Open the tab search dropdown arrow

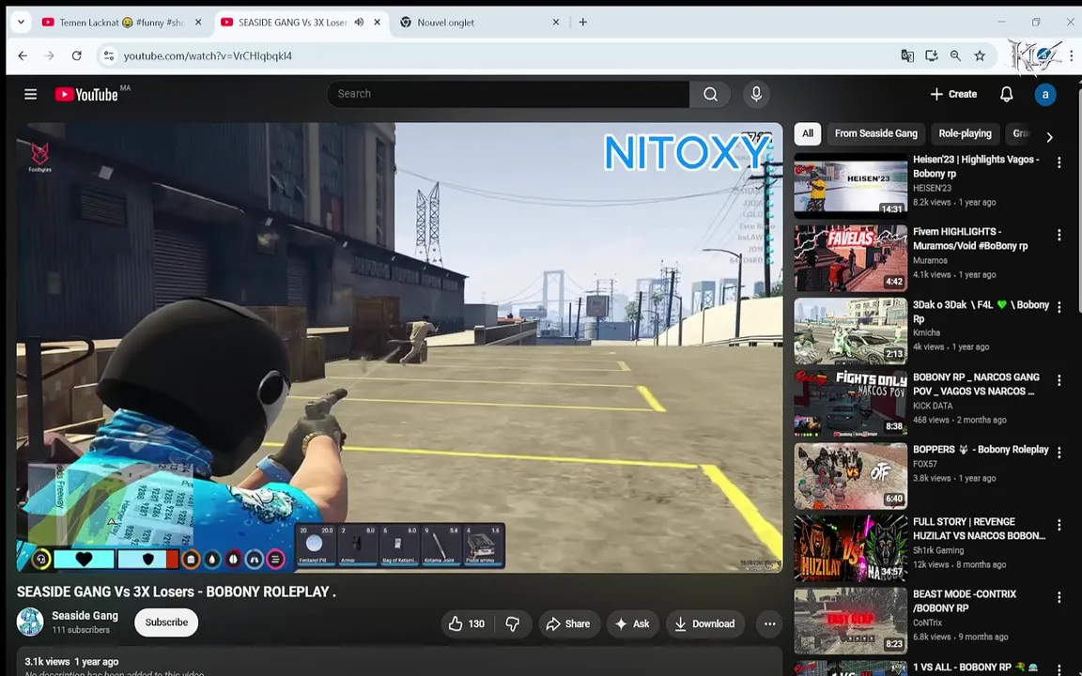21,23
